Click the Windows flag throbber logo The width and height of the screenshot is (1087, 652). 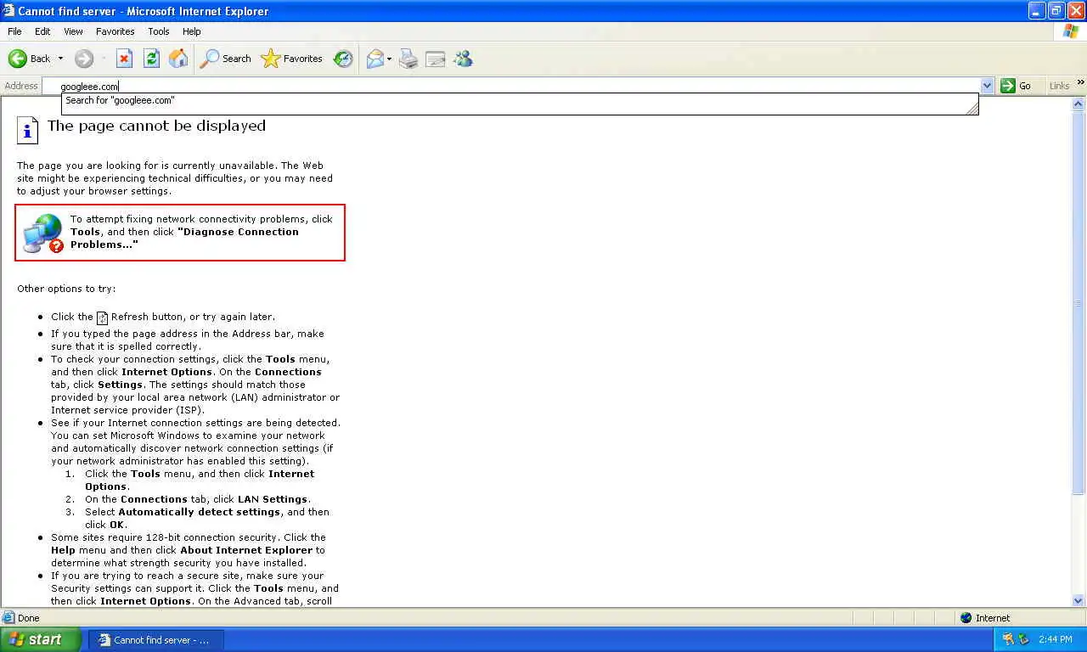tap(1071, 31)
